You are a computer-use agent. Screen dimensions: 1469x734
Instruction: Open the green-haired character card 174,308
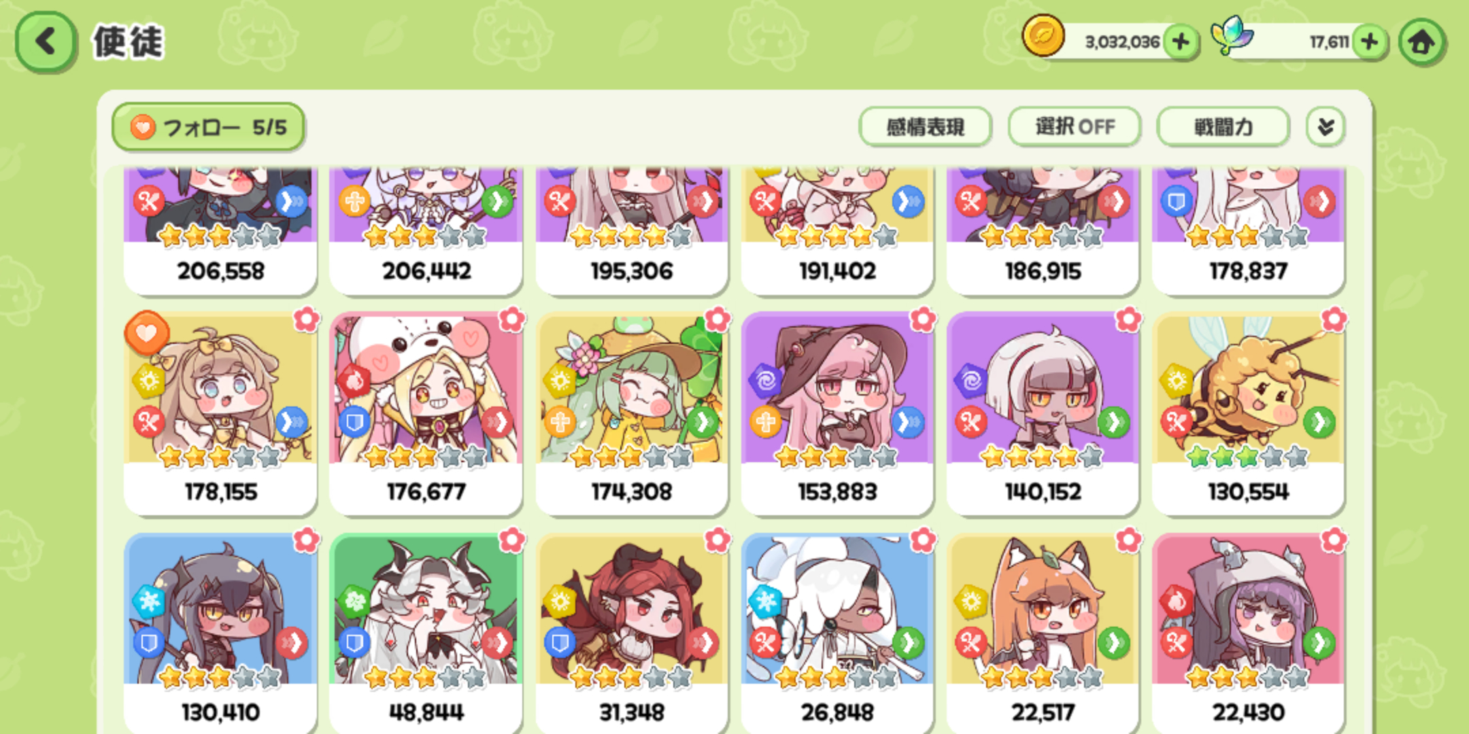click(x=632, y=413)
